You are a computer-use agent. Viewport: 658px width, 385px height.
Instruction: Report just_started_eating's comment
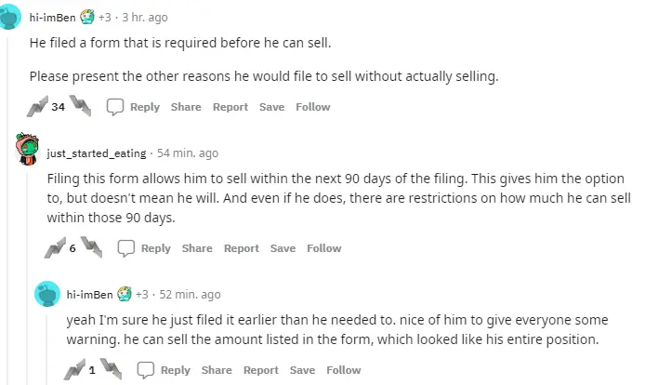(242, 248)
